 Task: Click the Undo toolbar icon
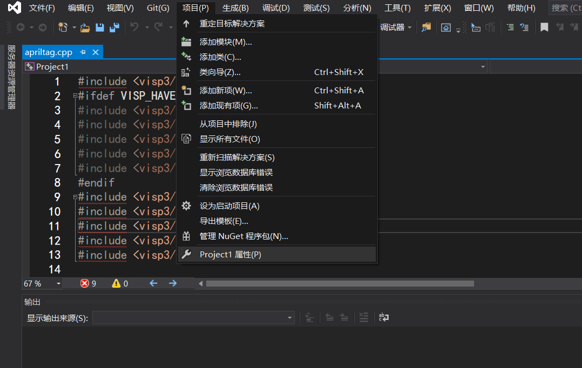[134, 27]
